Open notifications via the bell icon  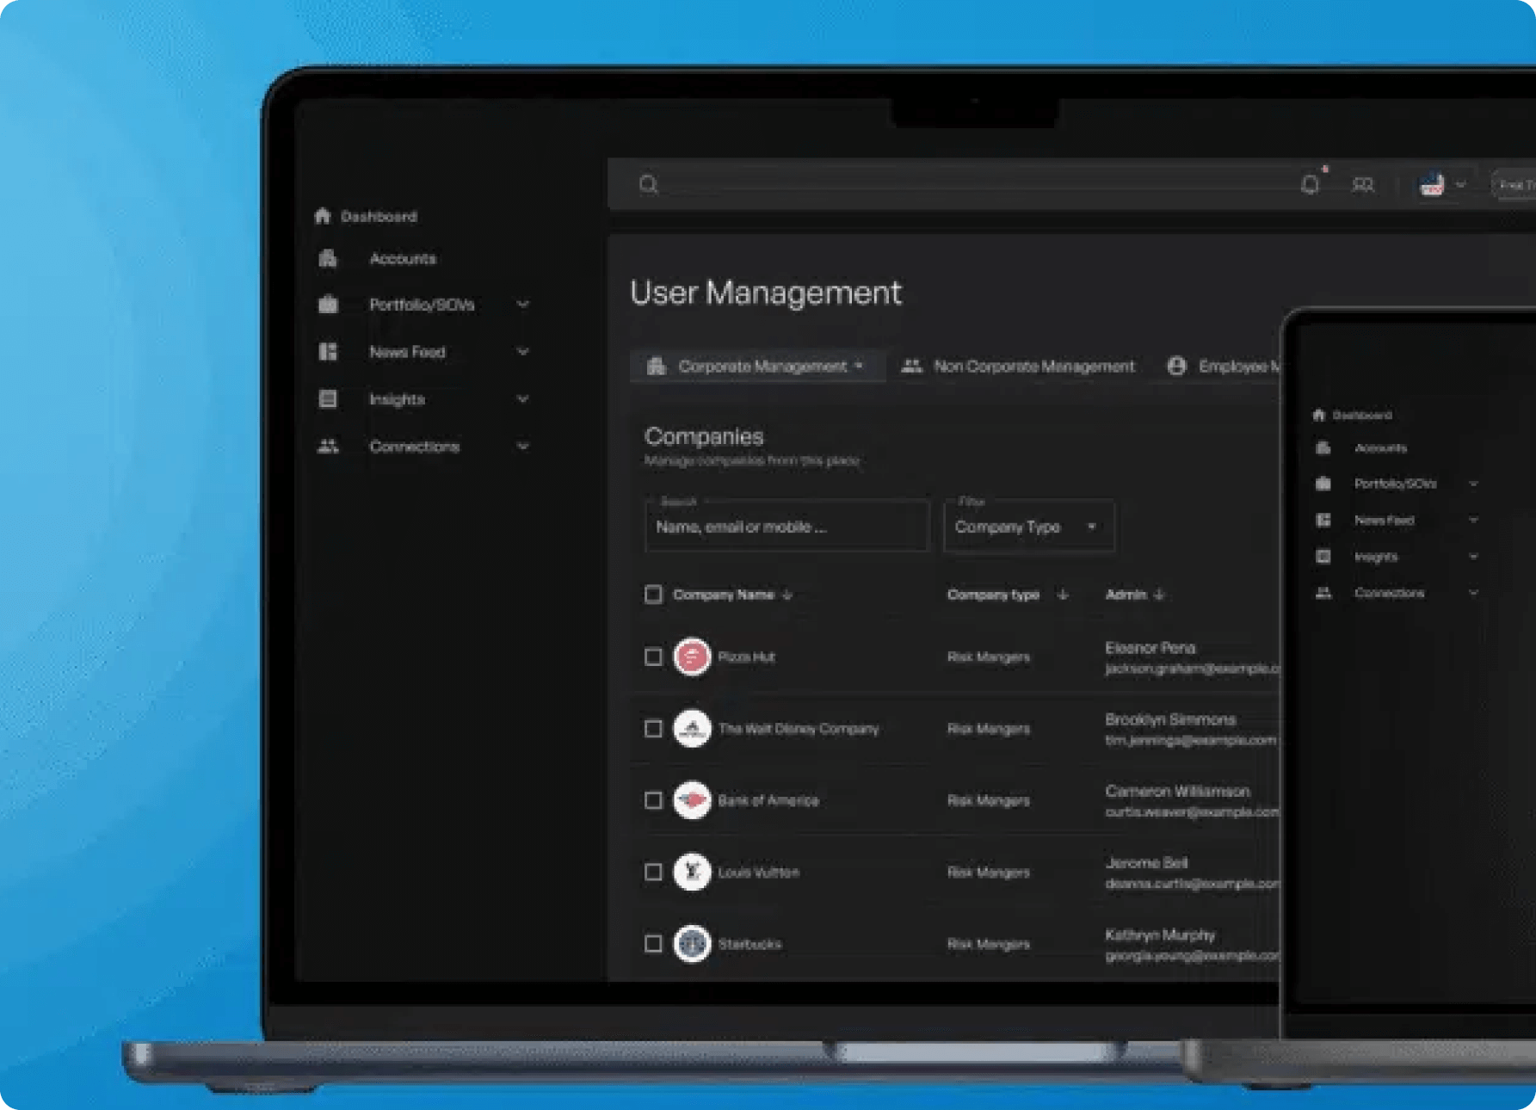click(1310, 184)
